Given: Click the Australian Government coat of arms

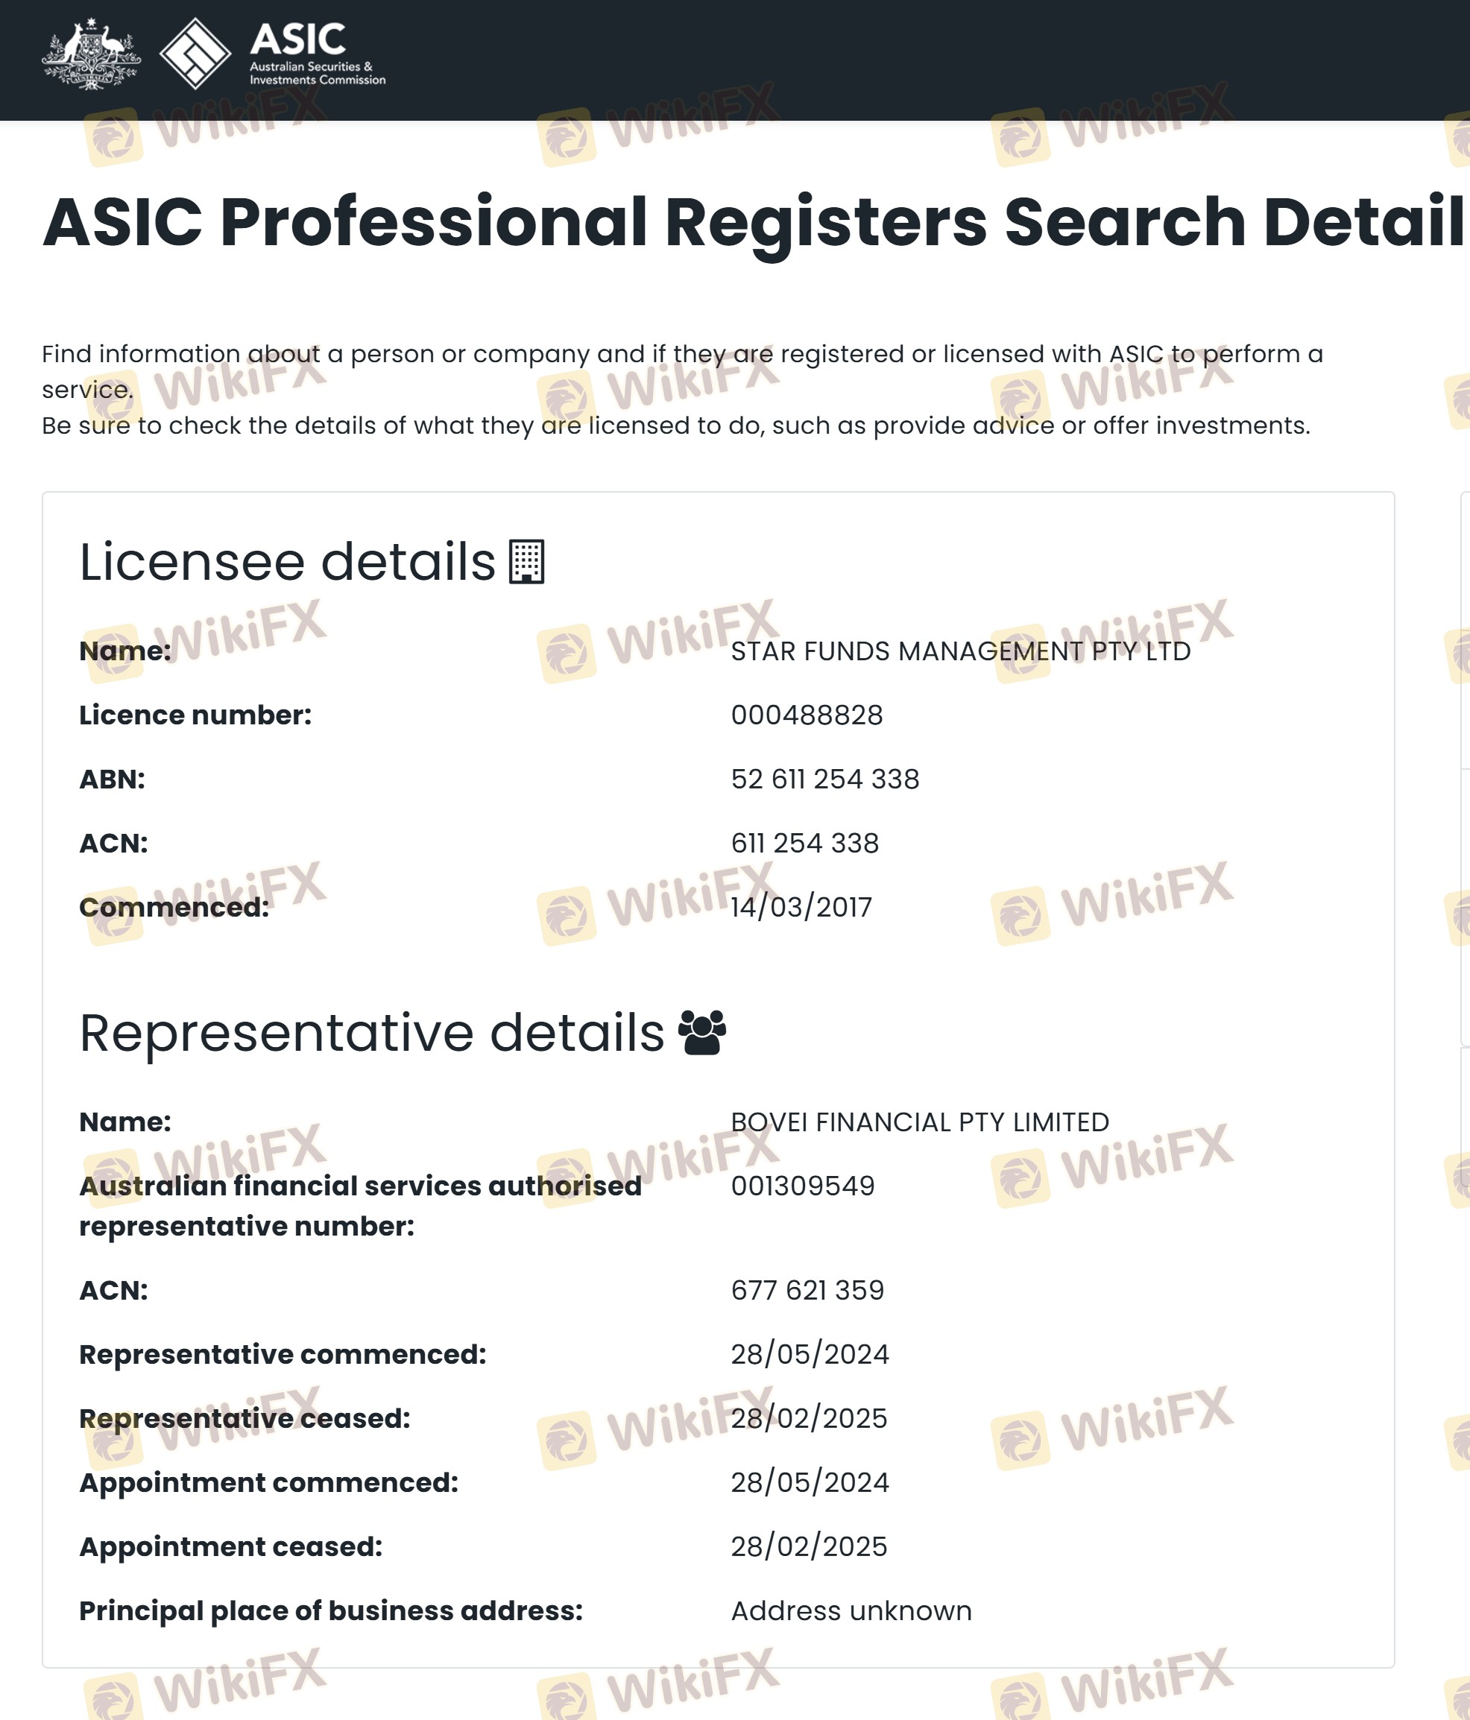Looking at the screenshot, I should coord(90,55).
